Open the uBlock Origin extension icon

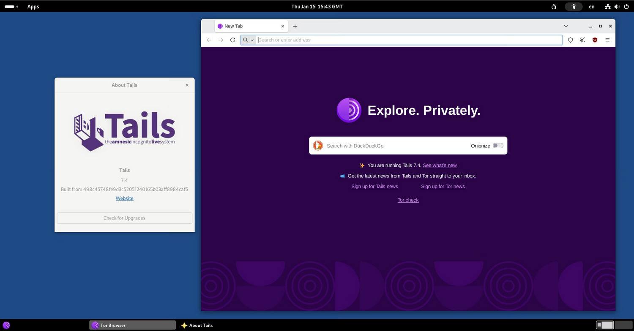point(595,40)
